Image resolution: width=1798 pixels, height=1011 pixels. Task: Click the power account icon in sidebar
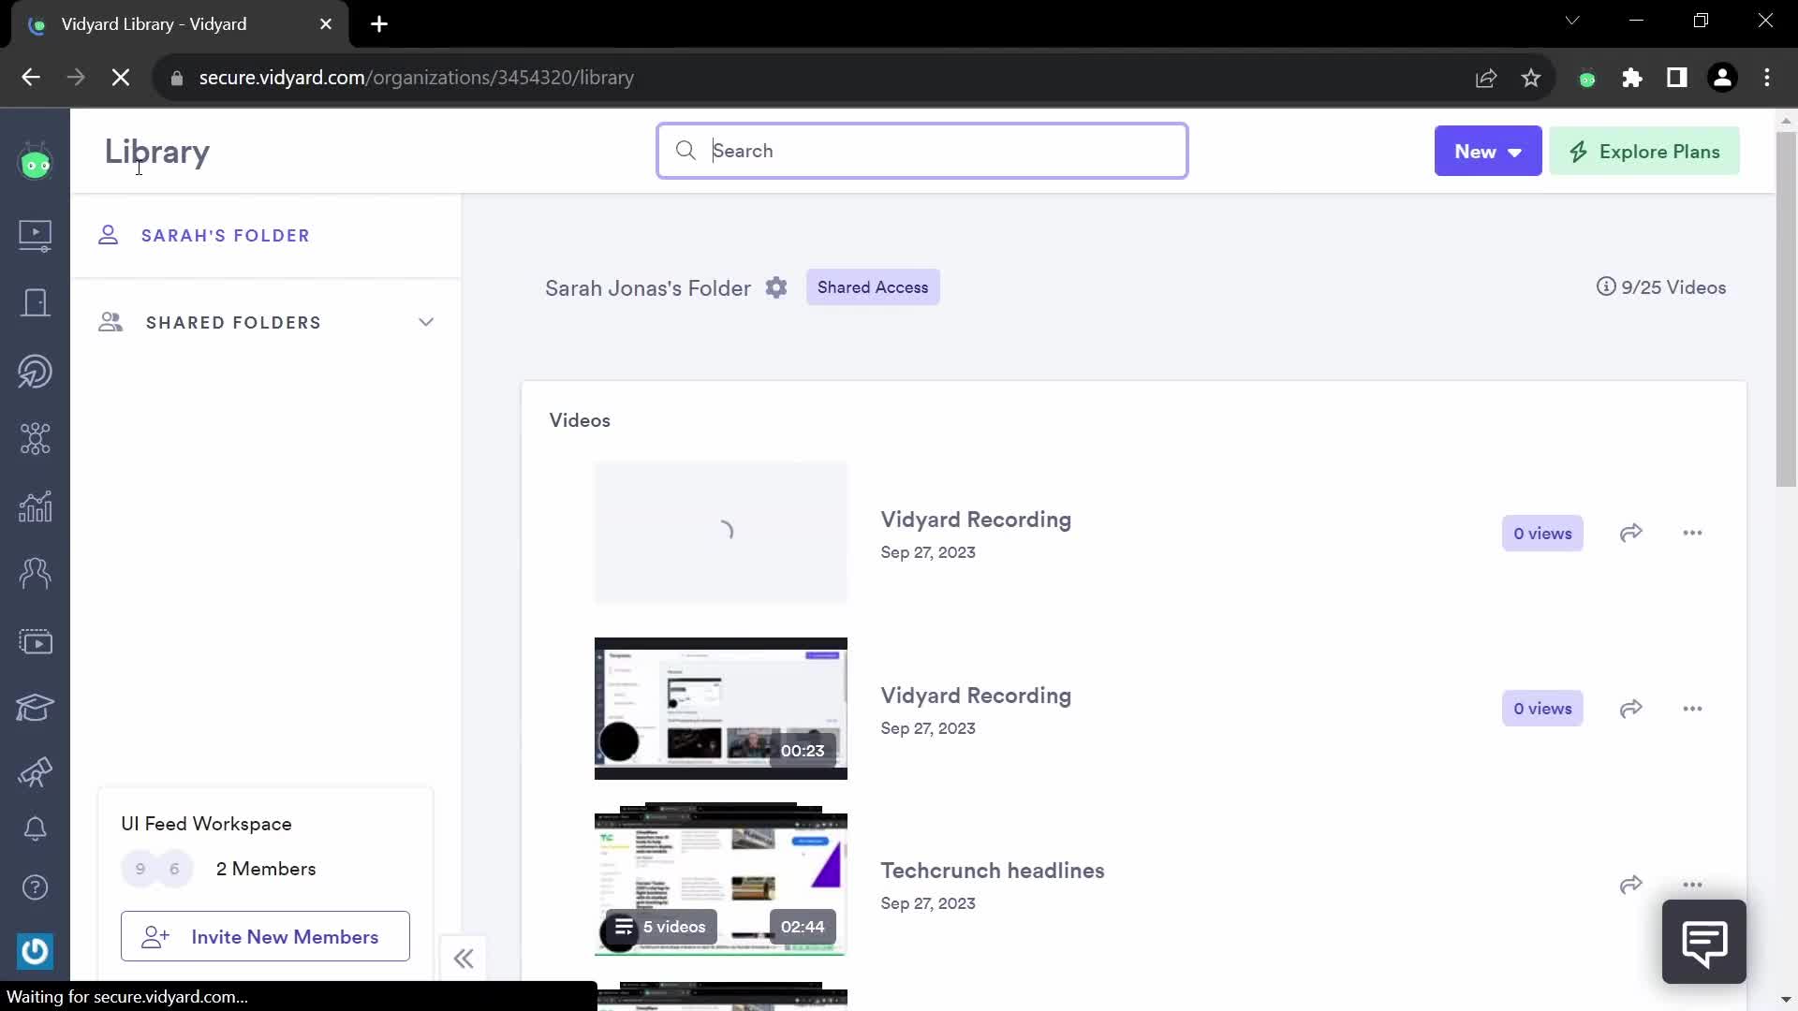35,951
